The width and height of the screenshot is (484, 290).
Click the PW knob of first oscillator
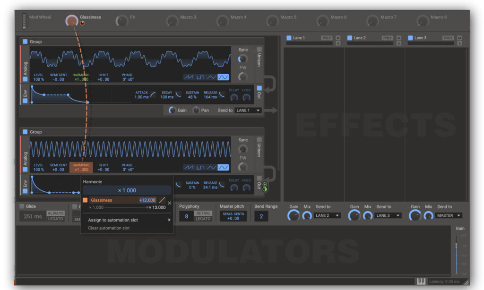242,77
